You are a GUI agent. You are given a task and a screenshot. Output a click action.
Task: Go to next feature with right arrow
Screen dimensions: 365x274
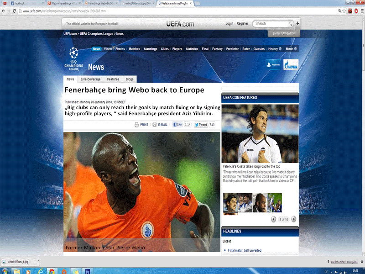[x=294, y=219]
